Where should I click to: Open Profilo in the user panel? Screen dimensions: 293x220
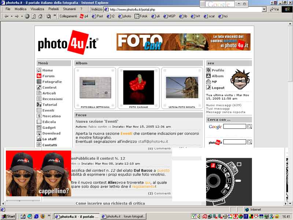click(218, 70)
